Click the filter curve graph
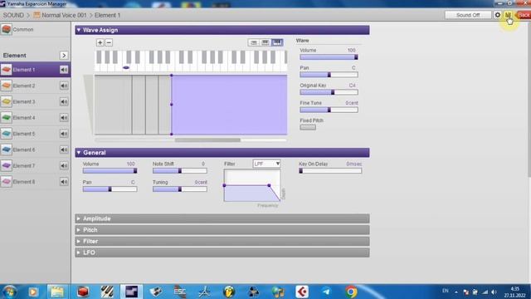This screenshot has width=531, height=299. [x=252, y=185]
